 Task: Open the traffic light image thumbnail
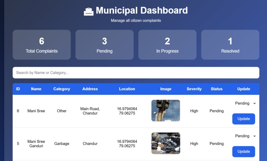pos(166,110)
